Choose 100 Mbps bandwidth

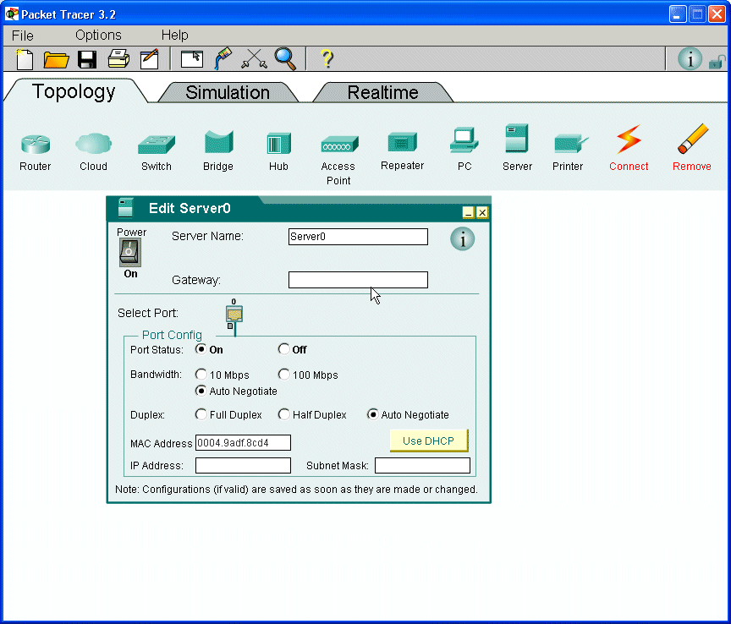coord(283,375)
